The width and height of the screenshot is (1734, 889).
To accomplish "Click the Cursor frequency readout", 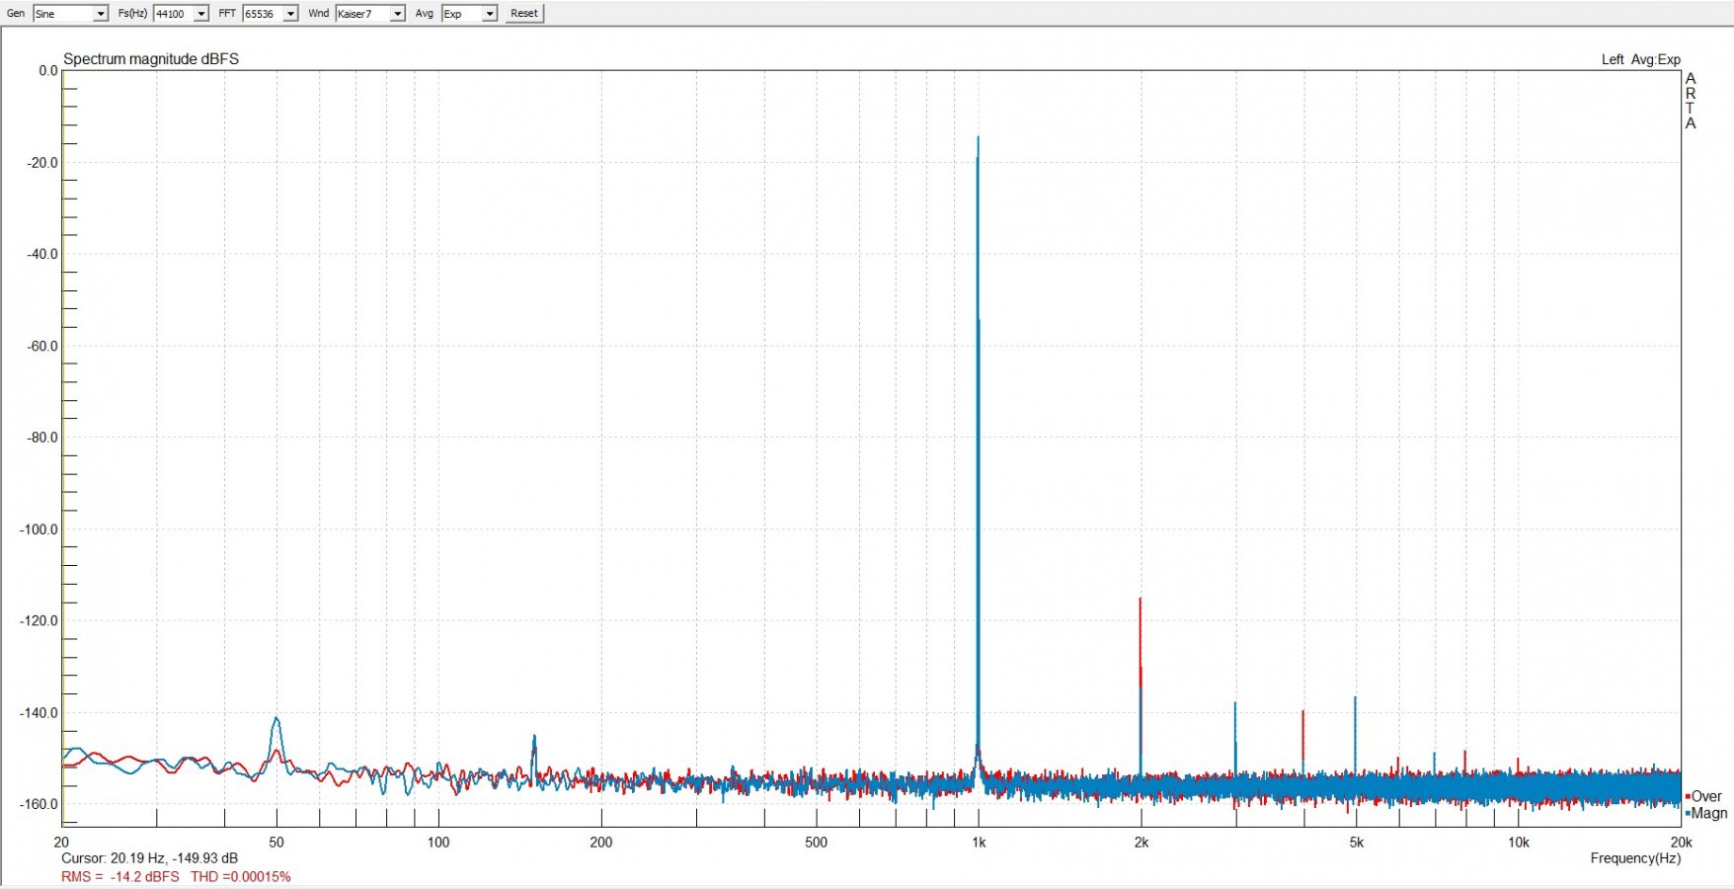I will tap(149, 858).
